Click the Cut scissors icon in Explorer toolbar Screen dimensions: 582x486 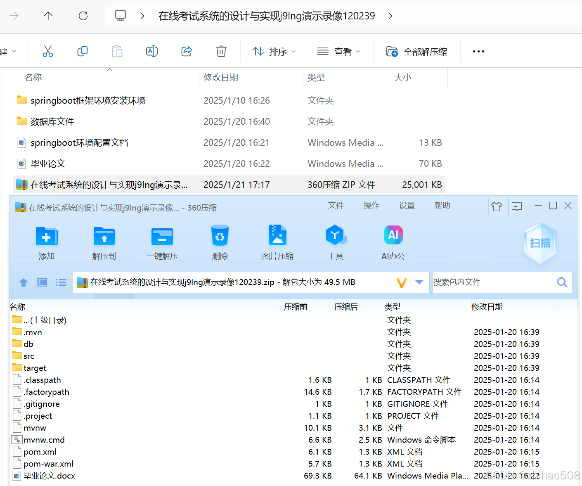(48, 51)
